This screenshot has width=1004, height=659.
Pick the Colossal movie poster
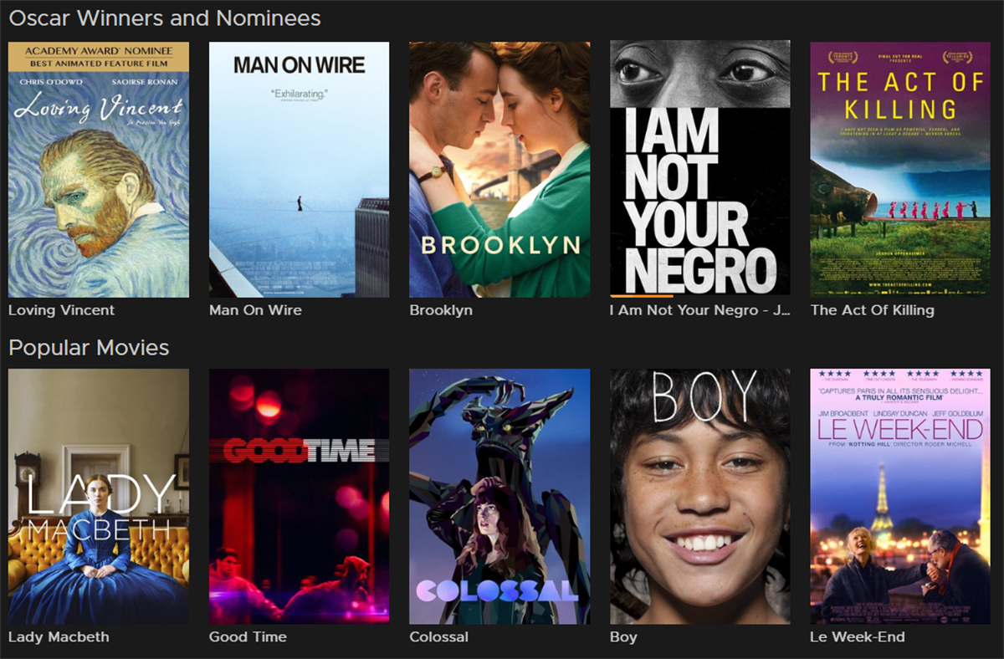(x=499, y=496)
